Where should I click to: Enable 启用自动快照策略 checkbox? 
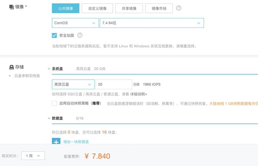pyautogui.click(x=54, y=103)
